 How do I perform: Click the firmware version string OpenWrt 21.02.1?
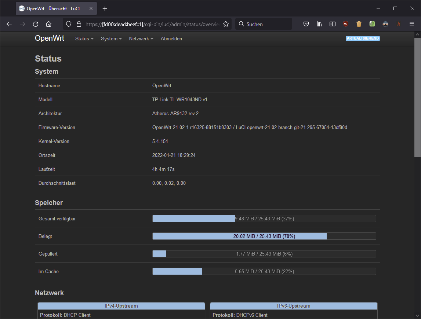point(250,128)
